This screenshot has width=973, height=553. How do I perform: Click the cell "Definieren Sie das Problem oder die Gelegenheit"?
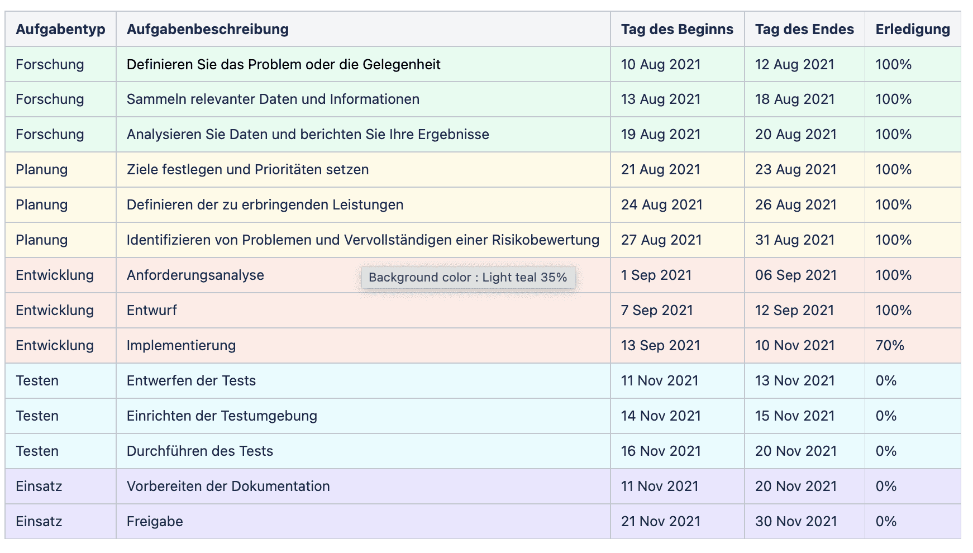coord(283,65)
